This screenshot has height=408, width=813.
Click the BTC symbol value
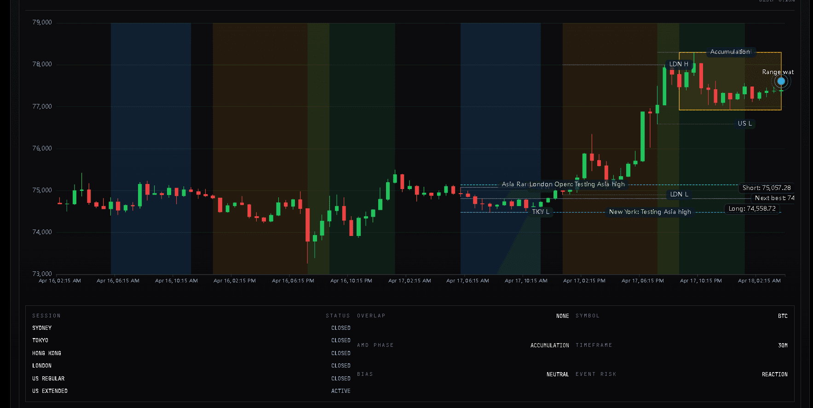coord(782,316)
